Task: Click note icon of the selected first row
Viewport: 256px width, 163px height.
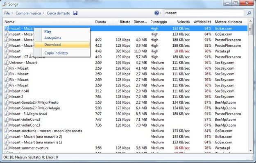Action: (x=7, y=28)
